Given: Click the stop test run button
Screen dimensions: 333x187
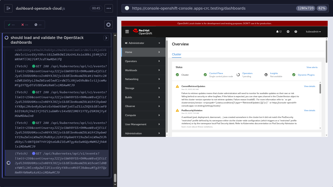Looking at the screenshot, I should coord(108,25).
